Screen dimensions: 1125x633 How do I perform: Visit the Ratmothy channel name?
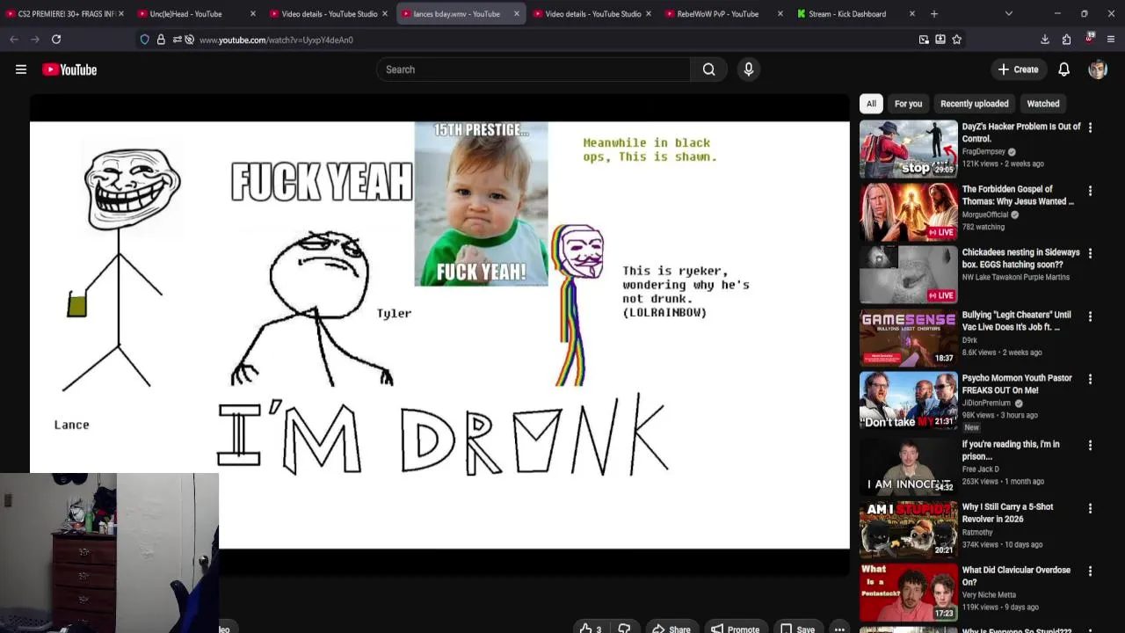pos(977,532)
